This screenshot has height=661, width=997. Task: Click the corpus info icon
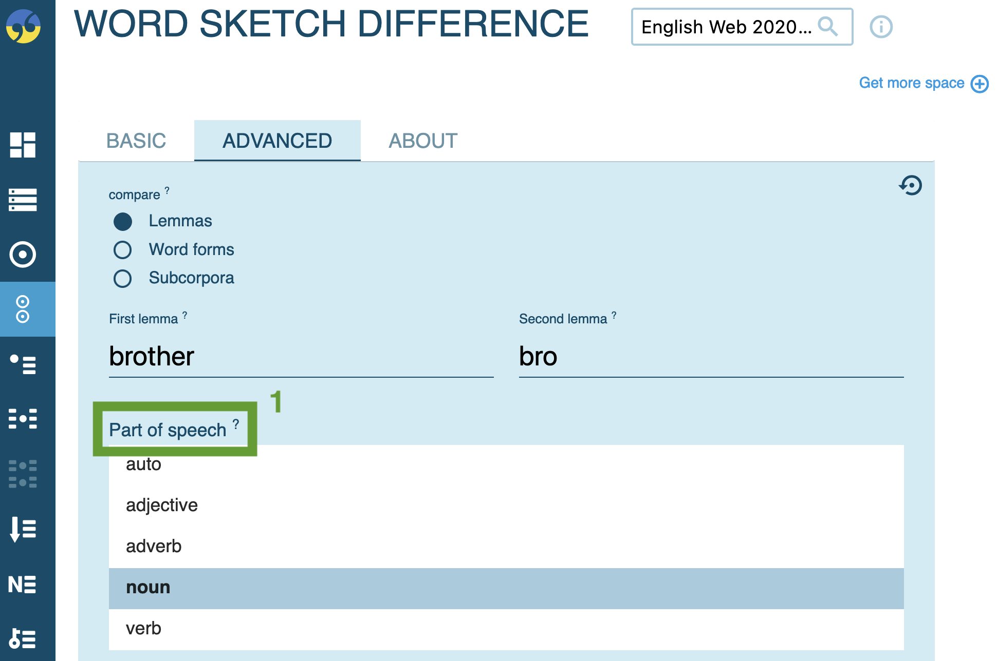(x=881, y=27)
